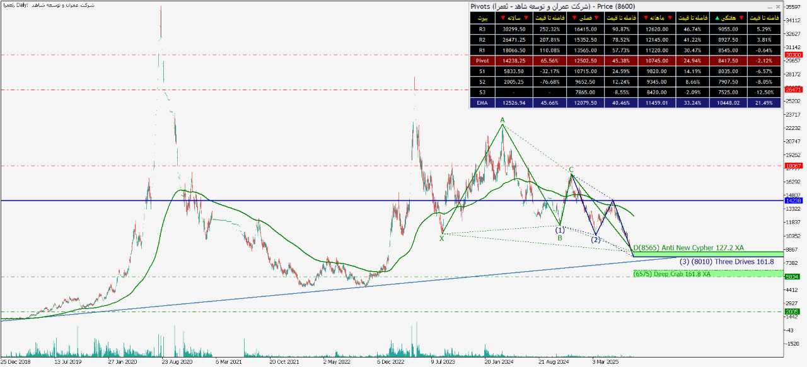807x367 pixels.
Task: Click the EMA row label in table
Action: 482,102
